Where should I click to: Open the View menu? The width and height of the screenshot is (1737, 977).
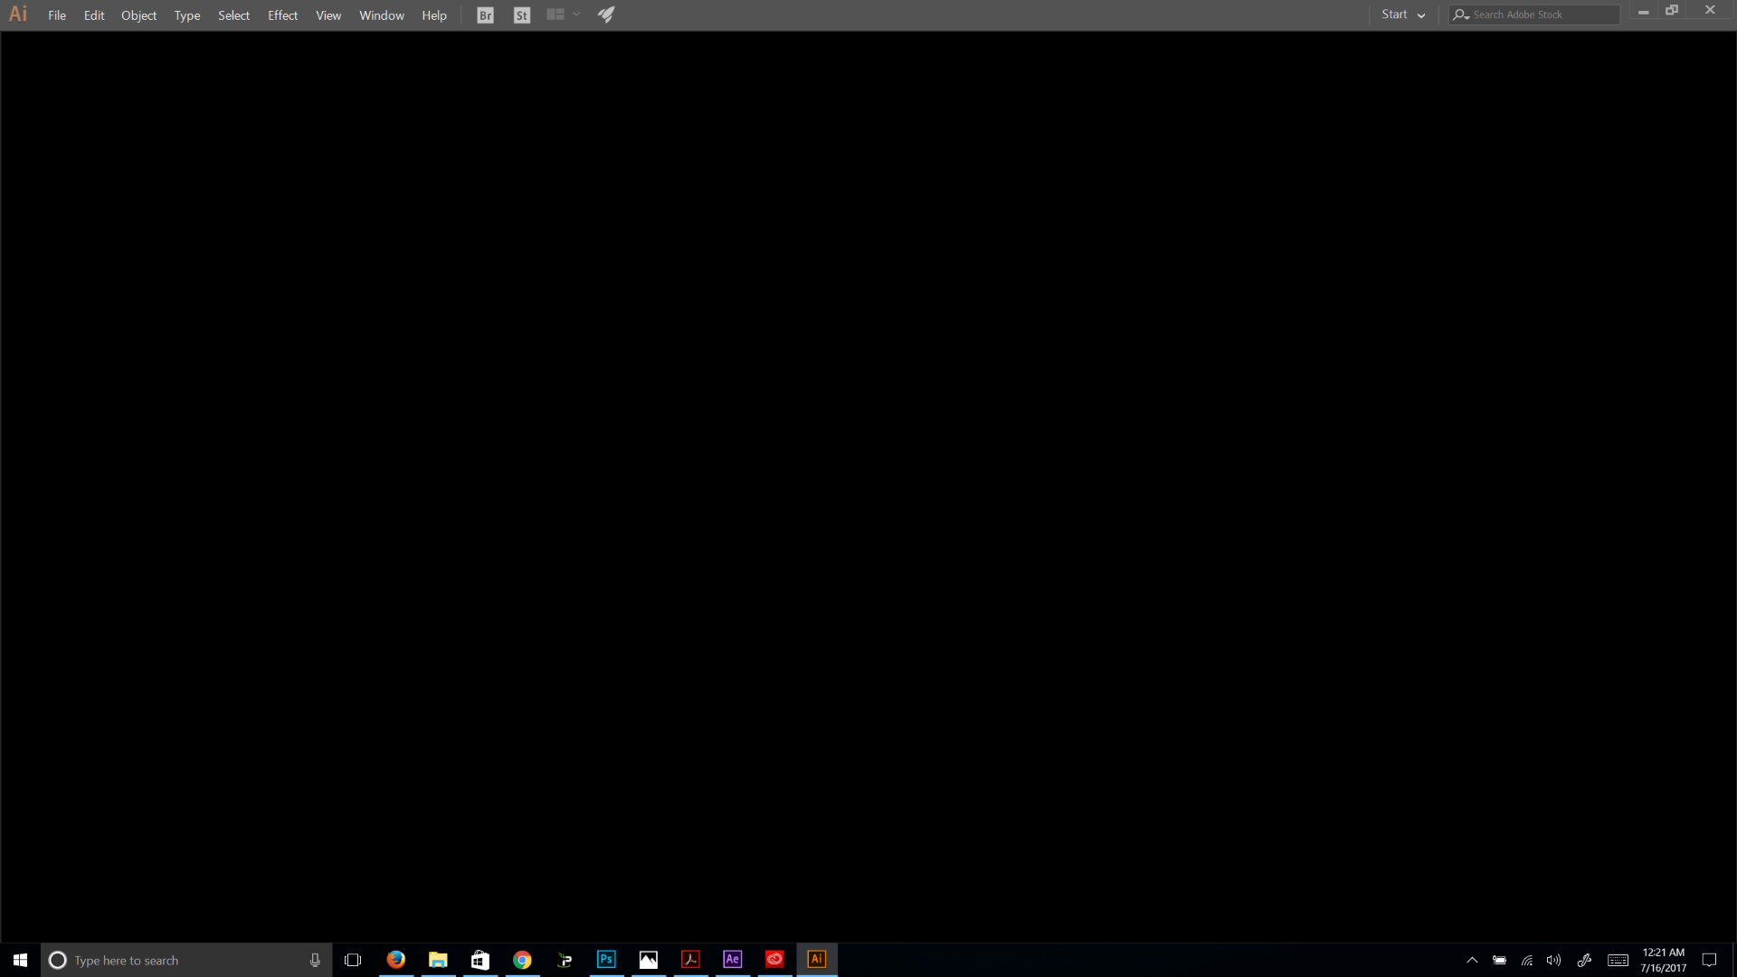[328, 15]
